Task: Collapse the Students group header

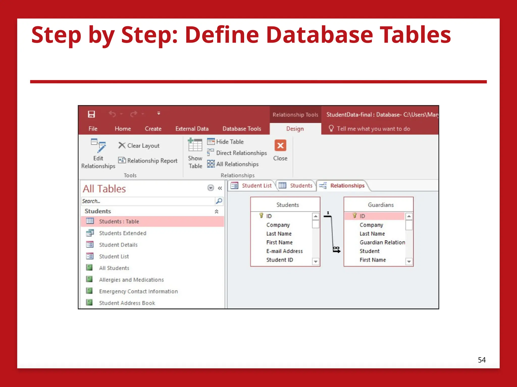Action: click(x=216, y=211)
